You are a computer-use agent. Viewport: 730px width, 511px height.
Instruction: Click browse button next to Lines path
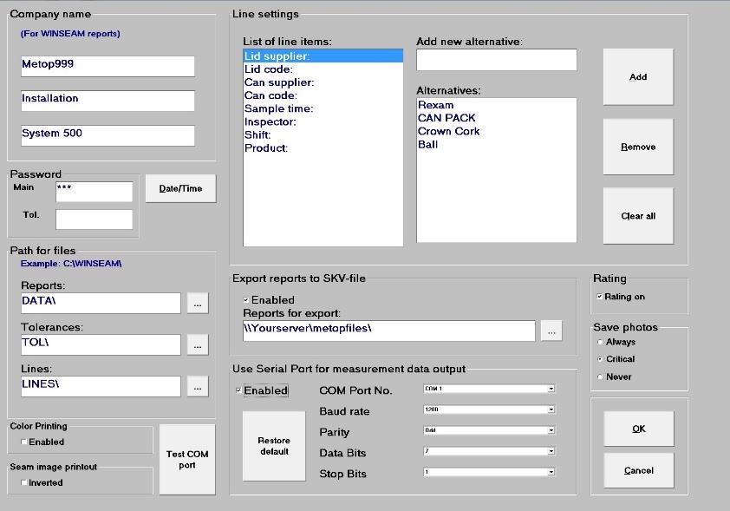(x=198, y=387)
